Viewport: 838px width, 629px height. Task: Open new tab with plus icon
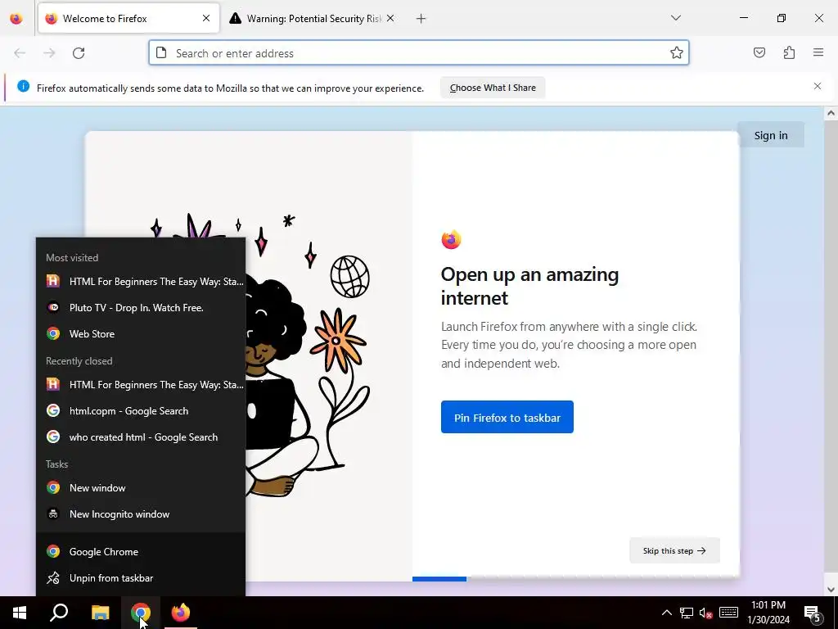click(x=421, y=19)
